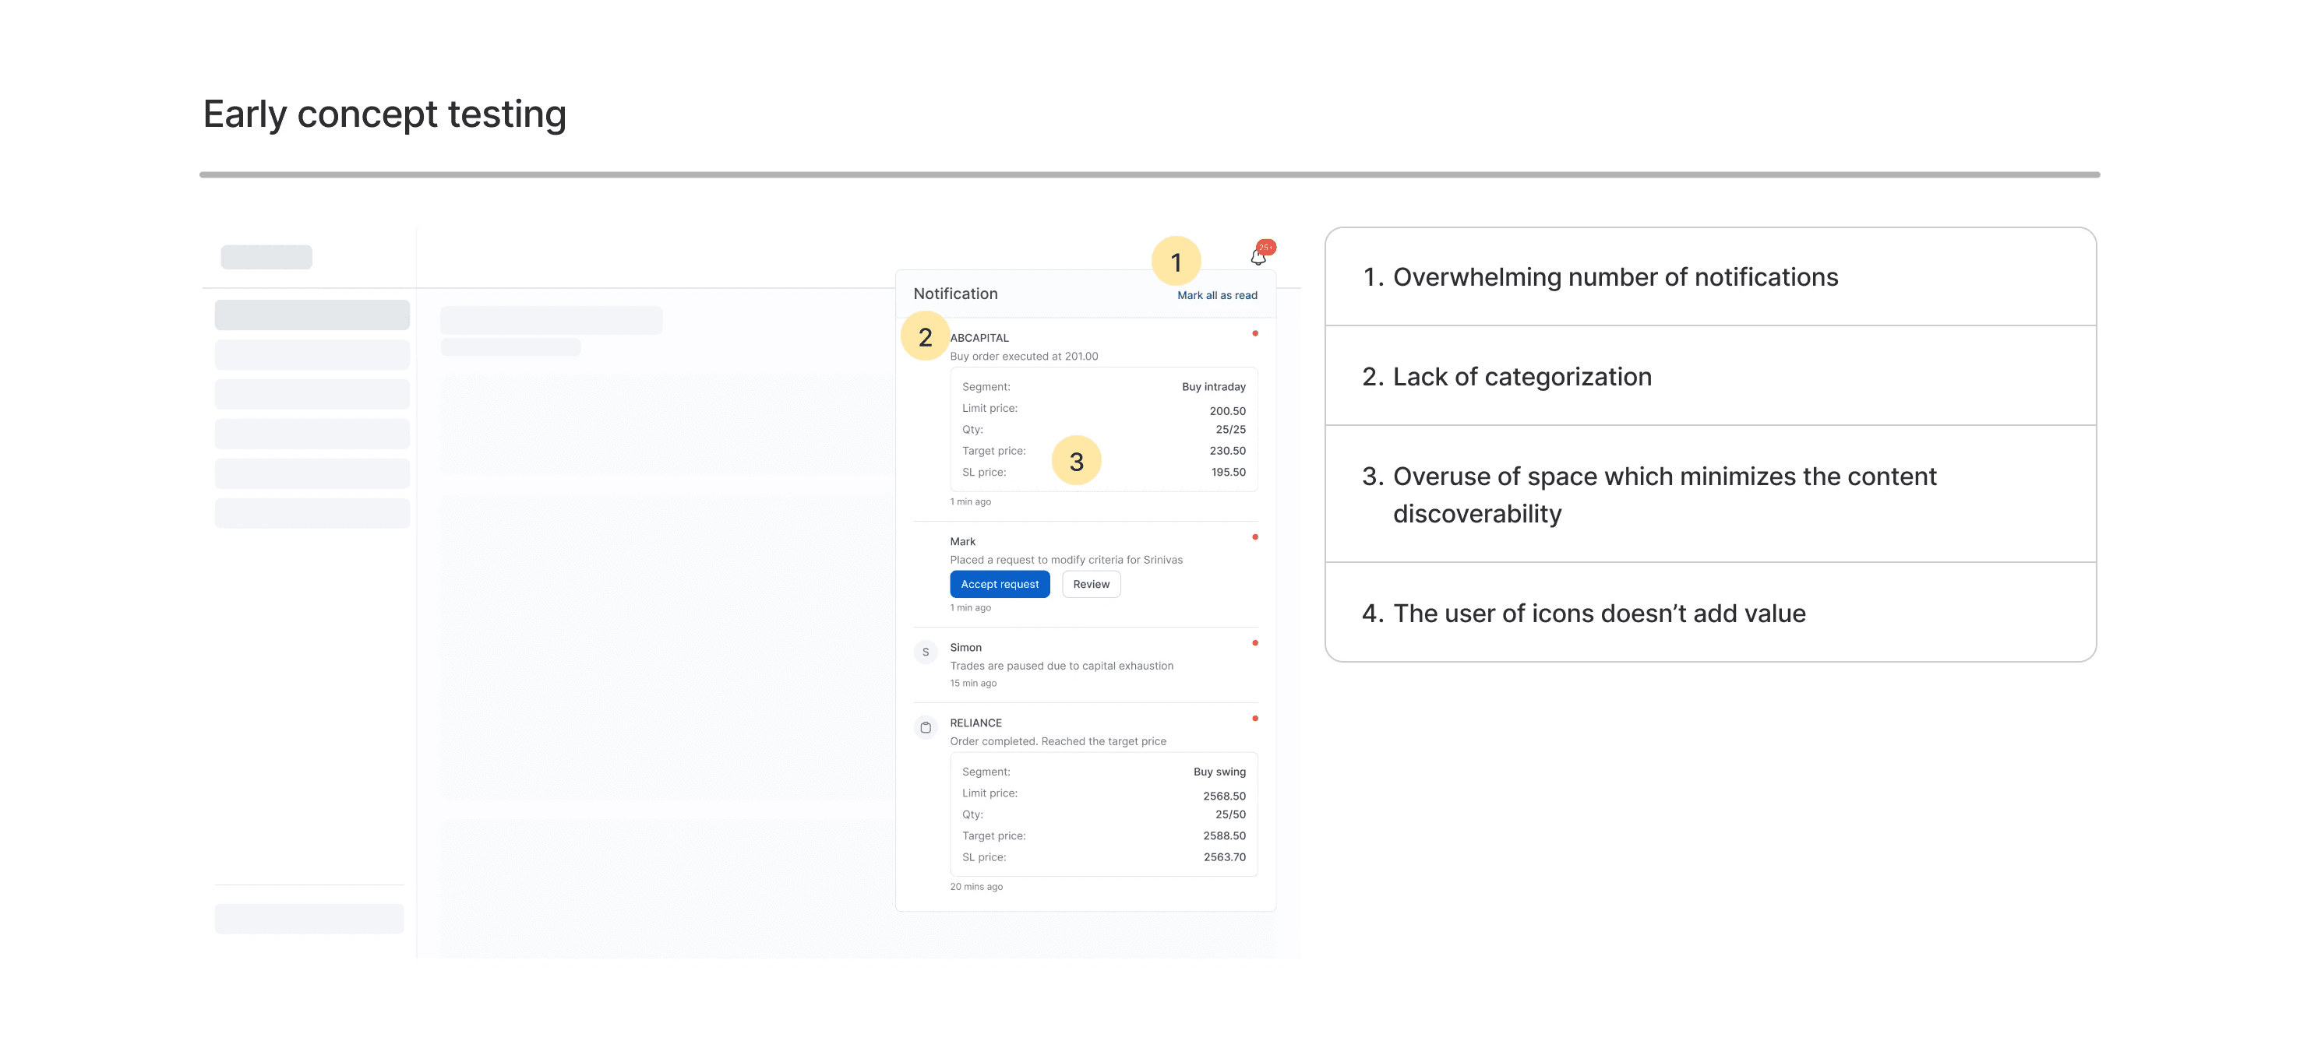Click the red 25+ notification badge
The image size is (2300, 1041).
click(1266, 247)
